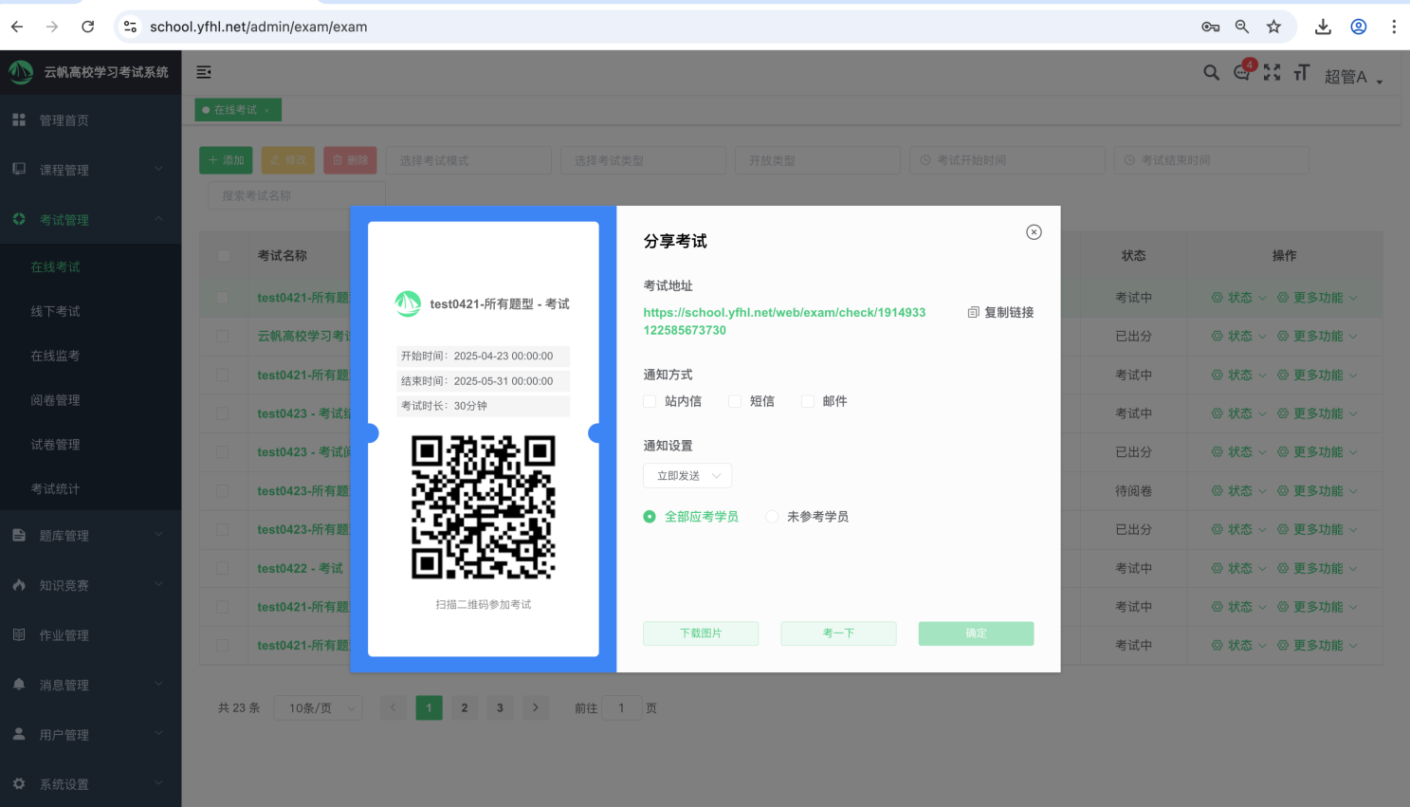Expand the 题库管理 sidebar menu

pyautogui.click(x=90, y=536)
